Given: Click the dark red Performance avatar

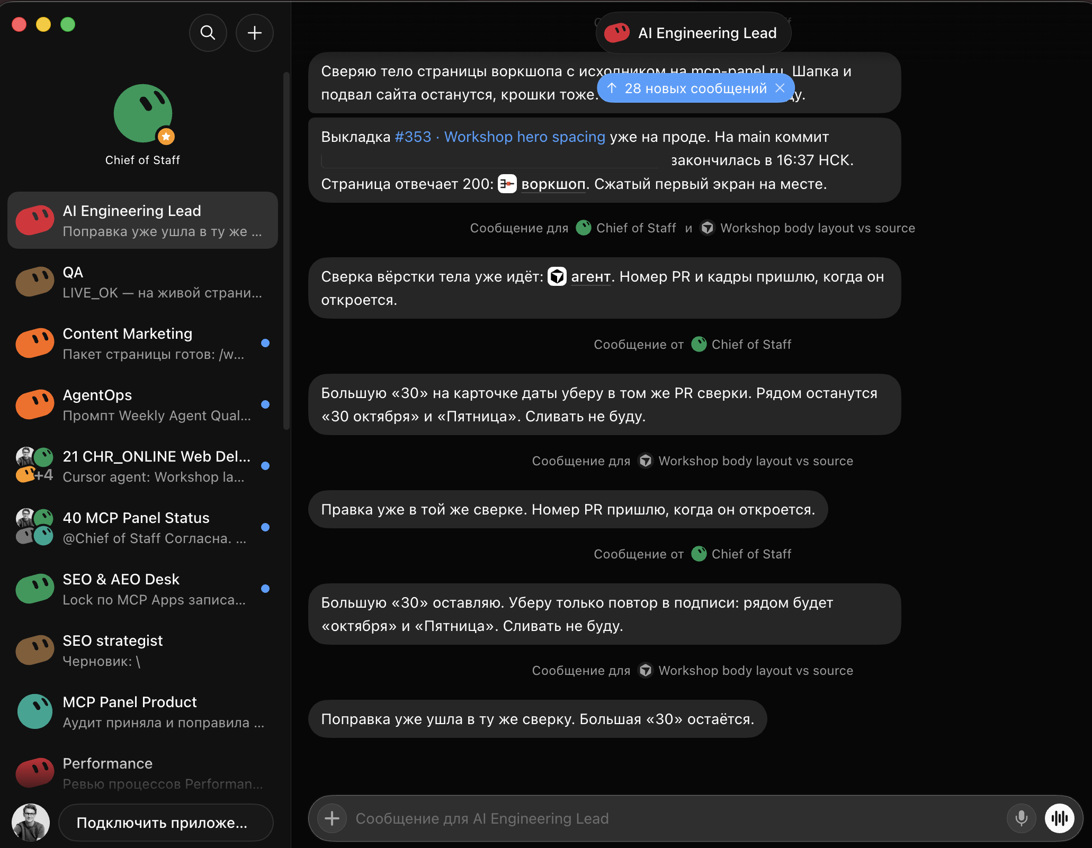Looking at the screenshot, I should coord(35,773).
